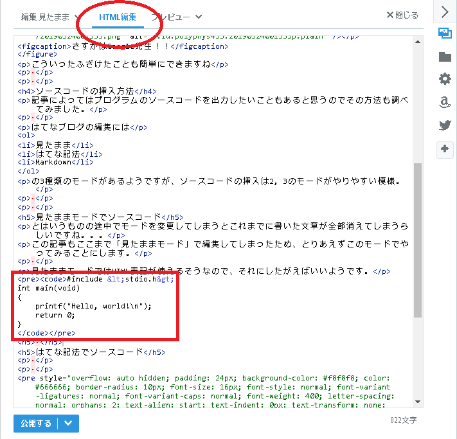The height and width of the screenshot is (439, 457).
Task: Place cursor on the 'return 0;' line
Action: coord(55,315)
